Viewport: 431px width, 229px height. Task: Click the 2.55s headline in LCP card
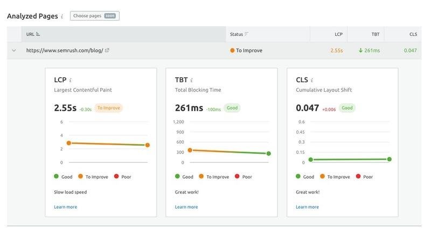(65, 108)
